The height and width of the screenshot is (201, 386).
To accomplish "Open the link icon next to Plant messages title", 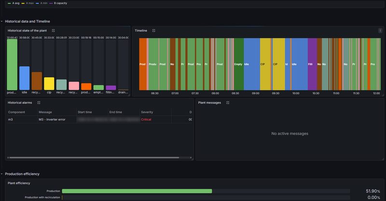I will (x=228, y=103).
